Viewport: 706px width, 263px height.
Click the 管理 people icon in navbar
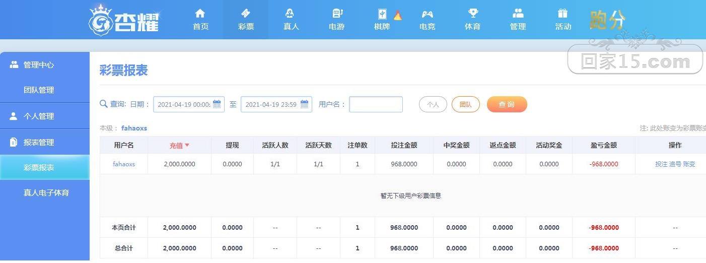(x=518, y=13)
